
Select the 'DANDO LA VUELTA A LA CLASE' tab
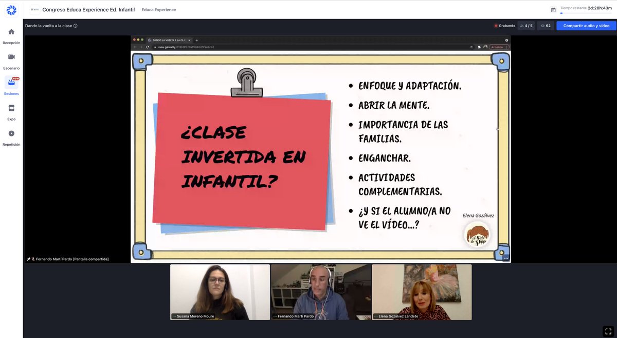(169, 40)
